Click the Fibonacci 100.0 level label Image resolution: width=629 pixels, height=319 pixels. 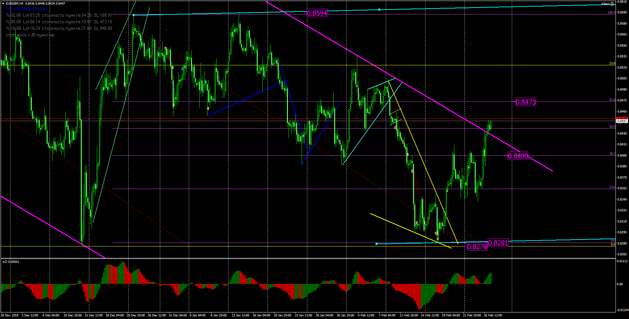pos(611,12)
